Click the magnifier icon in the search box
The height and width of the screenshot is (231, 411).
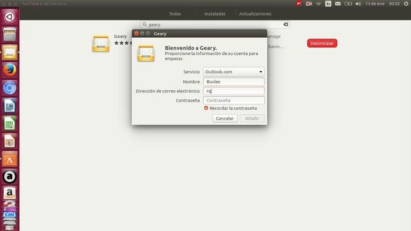(144, 24)
